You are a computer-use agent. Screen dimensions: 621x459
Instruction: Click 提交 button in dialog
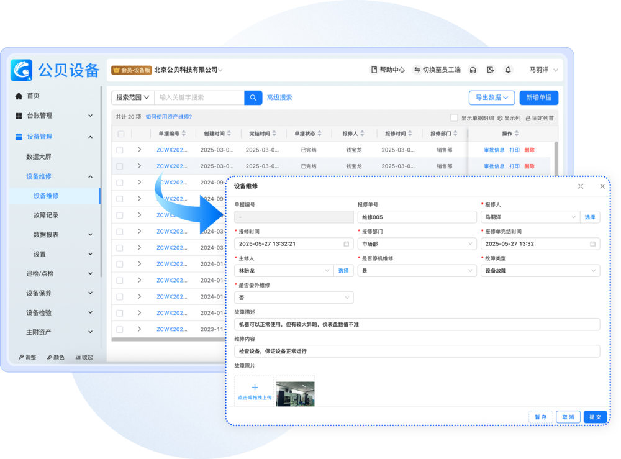point(596,417)
